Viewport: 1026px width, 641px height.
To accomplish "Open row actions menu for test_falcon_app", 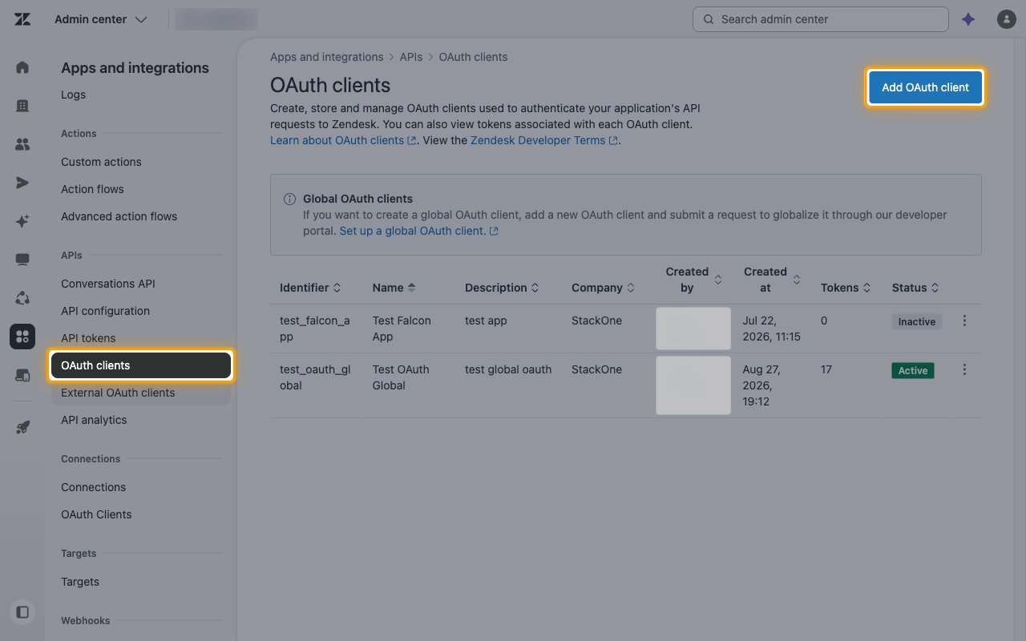I will click(964, 320).
